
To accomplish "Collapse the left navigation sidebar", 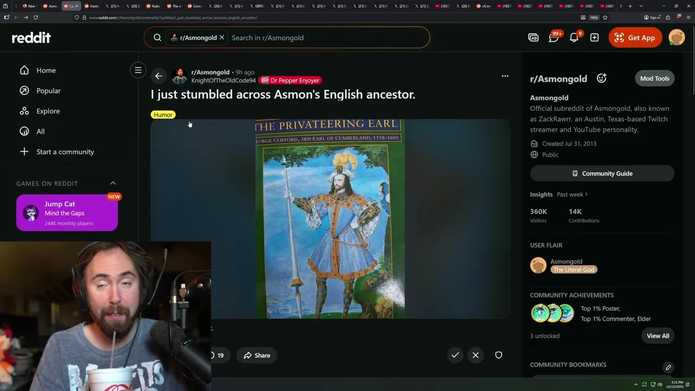I will [138, 70].
